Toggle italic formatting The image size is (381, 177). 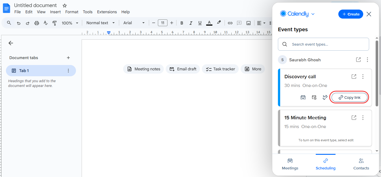click(191, 23)
